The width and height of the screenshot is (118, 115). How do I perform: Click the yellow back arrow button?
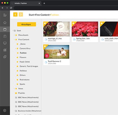click(15, 14)
